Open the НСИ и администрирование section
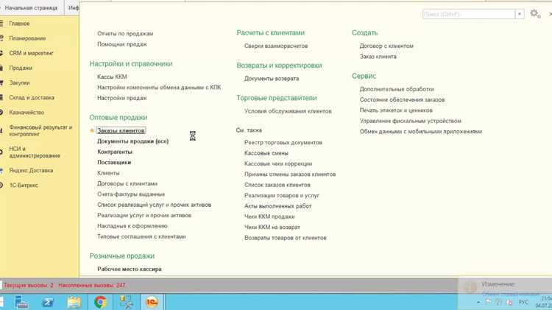 click(x=35, y=152)
